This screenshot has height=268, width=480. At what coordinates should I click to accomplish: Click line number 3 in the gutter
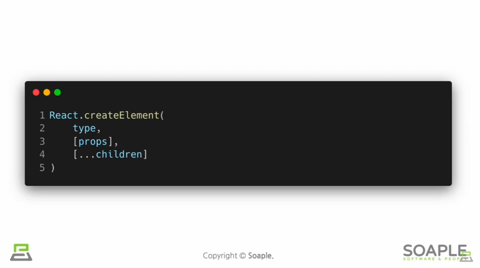(x=42, y=142)
